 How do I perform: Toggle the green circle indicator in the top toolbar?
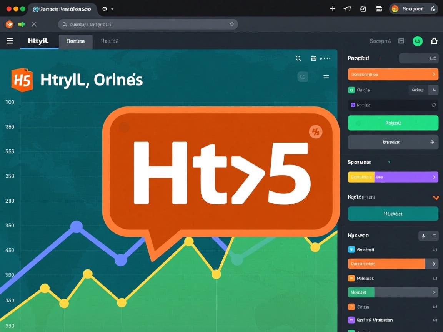(x=418, y=41)
